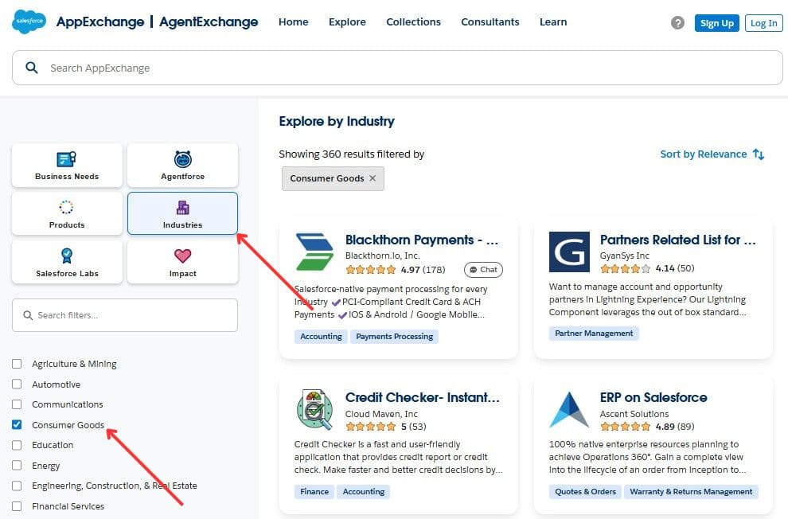Open the Explore menu item
Image resolution: width=788 pixels, height=519 pixels.
click(347, 22)
